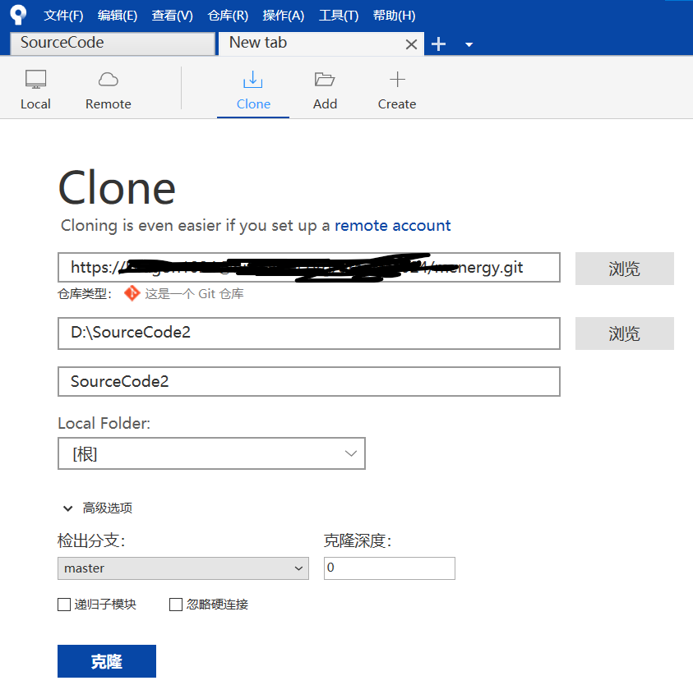This screenshot has width=693, height=699.
Task: Click the repository URL input field
Action: coord(308,267)
